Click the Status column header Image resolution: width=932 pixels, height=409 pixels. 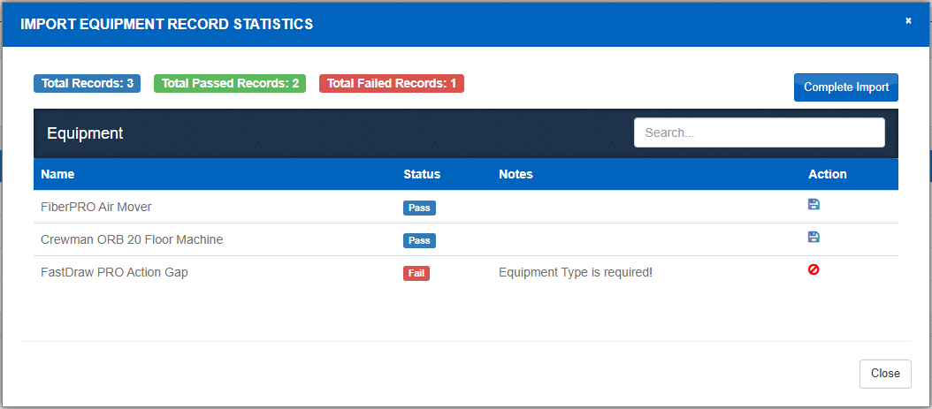pyautogui.click(x=422, y=174)
